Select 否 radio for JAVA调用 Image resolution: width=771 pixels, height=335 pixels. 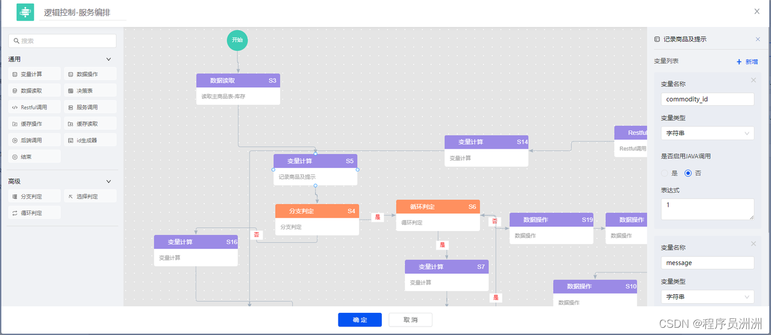point(688,173)
